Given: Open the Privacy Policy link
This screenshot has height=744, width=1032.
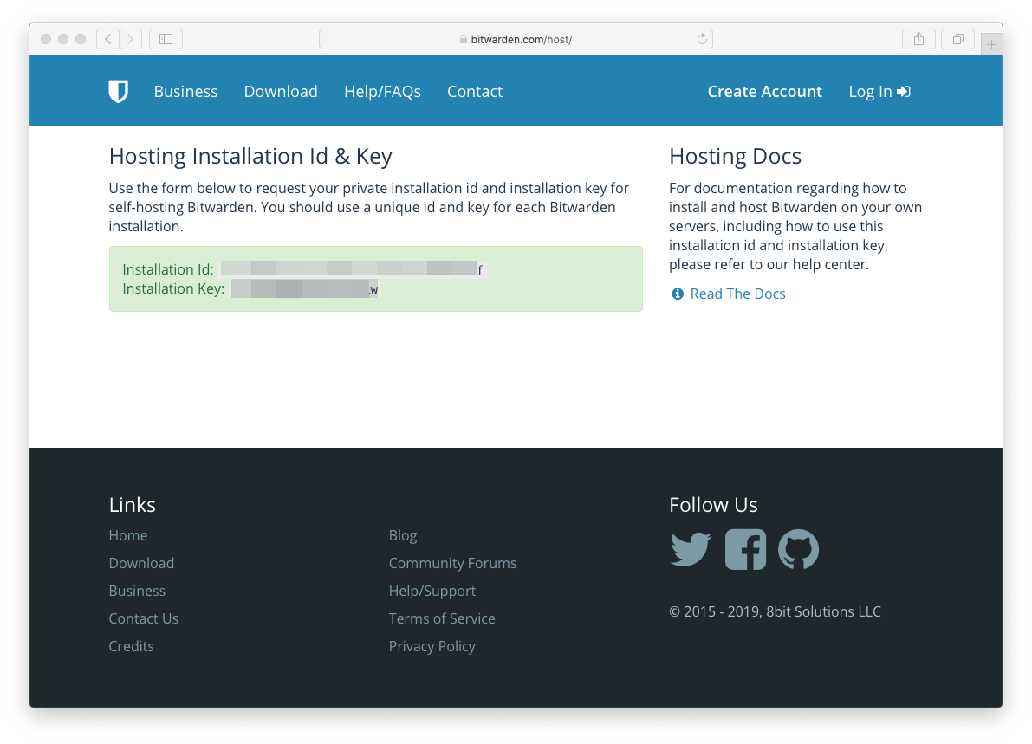Looking at the screenshot, I should click(x=432, y=646).
